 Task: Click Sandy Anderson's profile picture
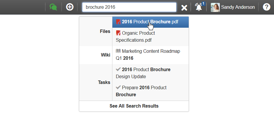215,7
